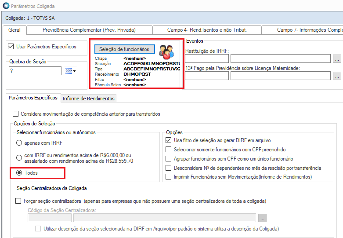Switch to the Informe de Rendimentos sub-tab
Image resolution: width=343 pixels, height=238 pixels.
(x=88, y=99)
